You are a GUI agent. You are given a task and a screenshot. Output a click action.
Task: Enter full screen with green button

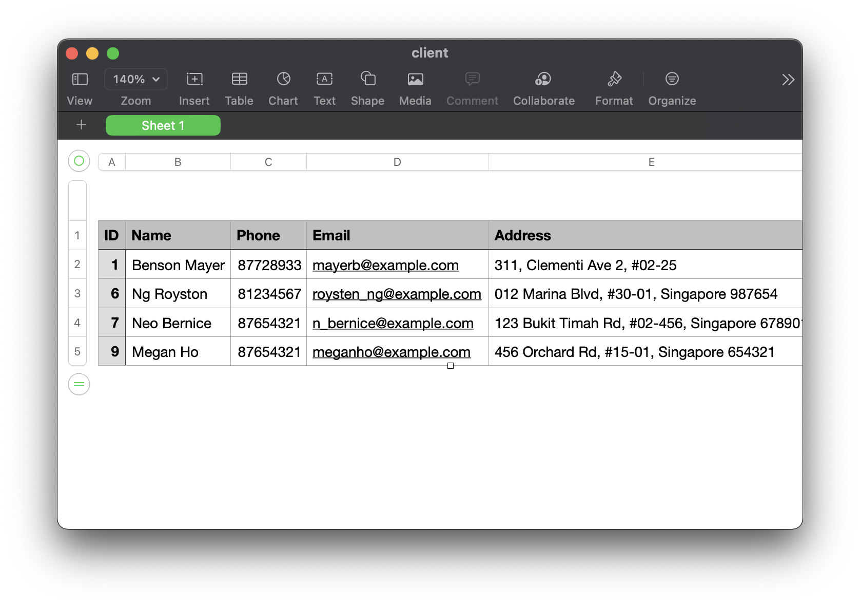pyautogui.click(x=113, y=53)
